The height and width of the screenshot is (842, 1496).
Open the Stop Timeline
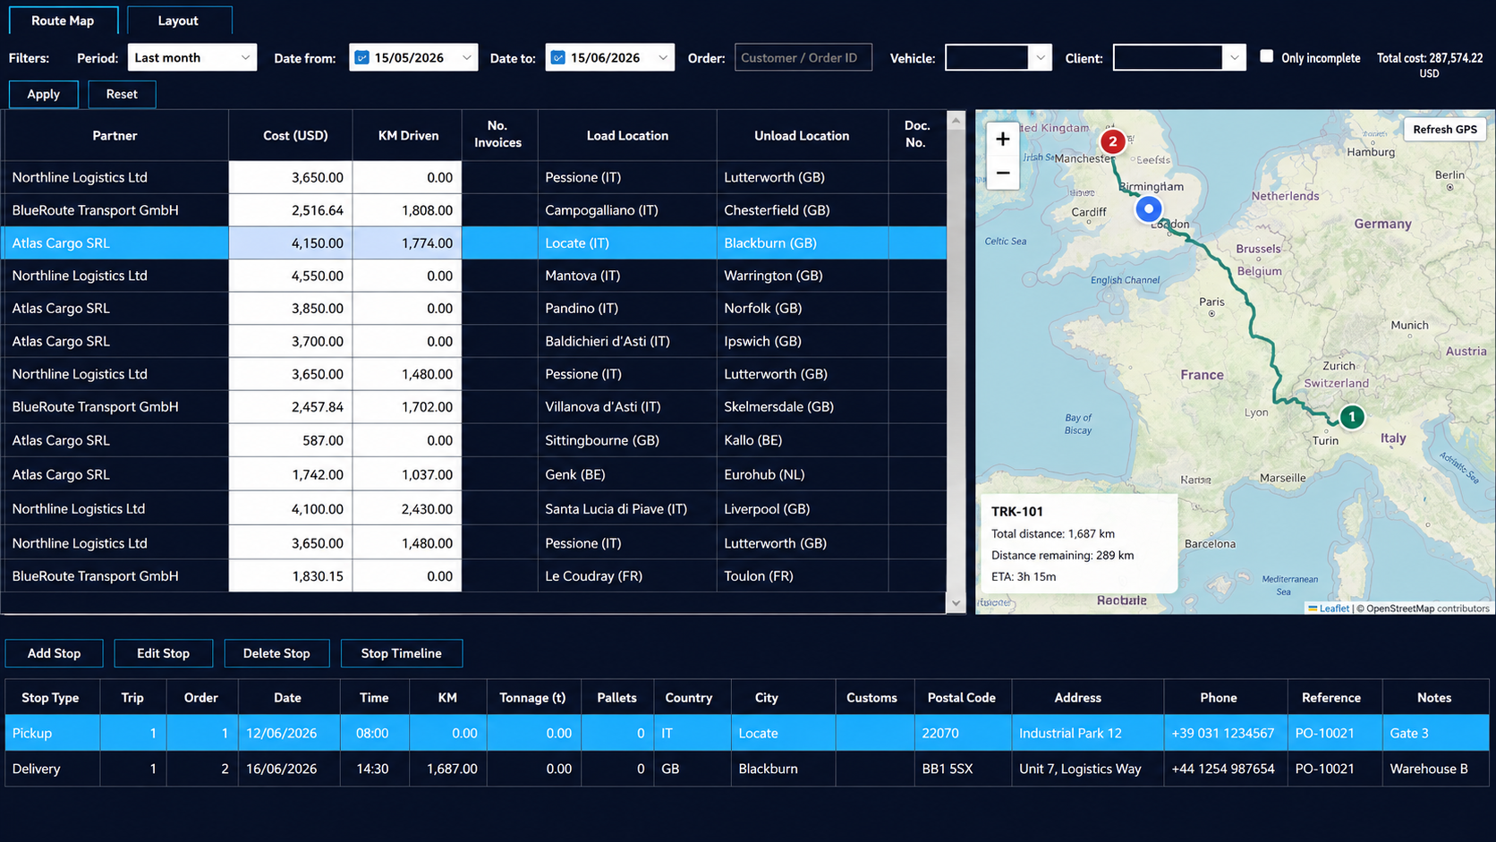(401, 653)
